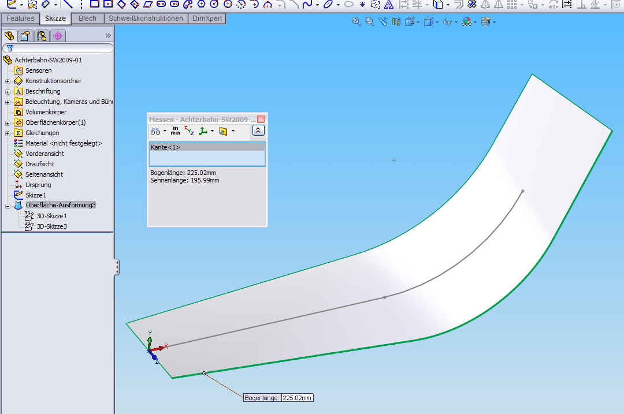Switch to the Schweißkonstruktionen tab
Viewport: 624px width, 414px height.
pyautogui.click(x=146, y=18)
